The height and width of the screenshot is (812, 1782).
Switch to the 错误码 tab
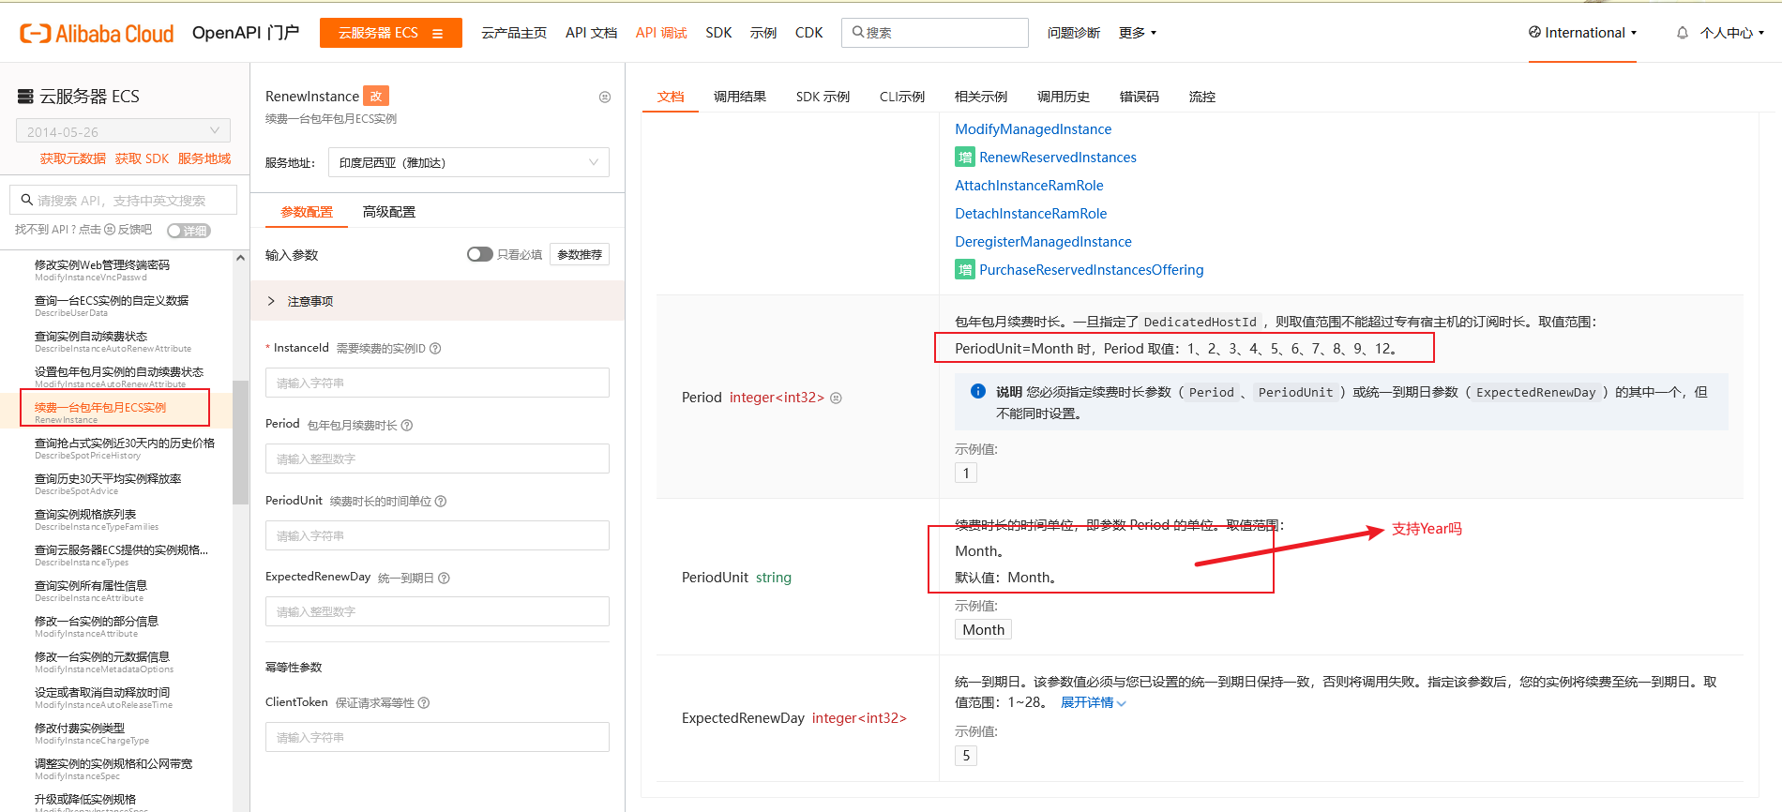pos(1140,97)
